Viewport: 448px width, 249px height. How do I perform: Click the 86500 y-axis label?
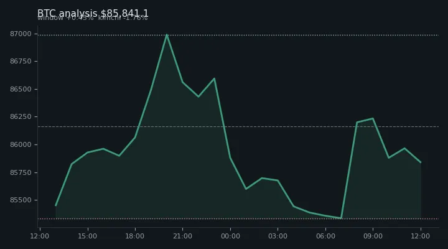pyautogui.click(x=21, y=89)
